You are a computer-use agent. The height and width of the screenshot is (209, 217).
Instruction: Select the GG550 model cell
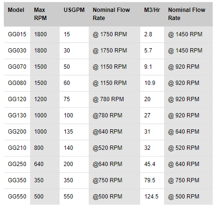click(17, 197)
